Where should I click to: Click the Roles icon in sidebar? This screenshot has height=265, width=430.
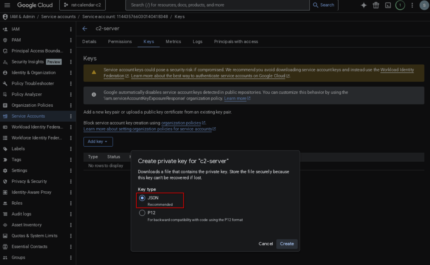pos(5,203)
